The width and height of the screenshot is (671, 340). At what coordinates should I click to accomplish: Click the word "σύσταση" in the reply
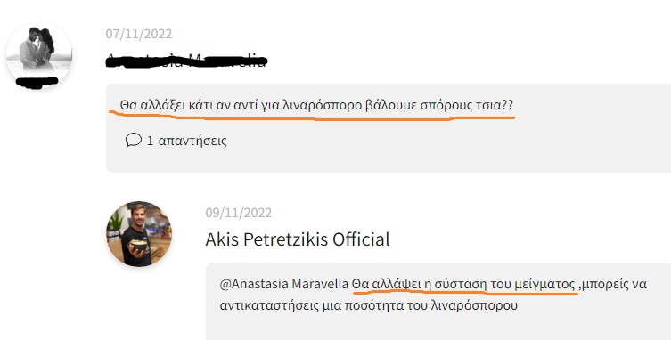(461, 285)
